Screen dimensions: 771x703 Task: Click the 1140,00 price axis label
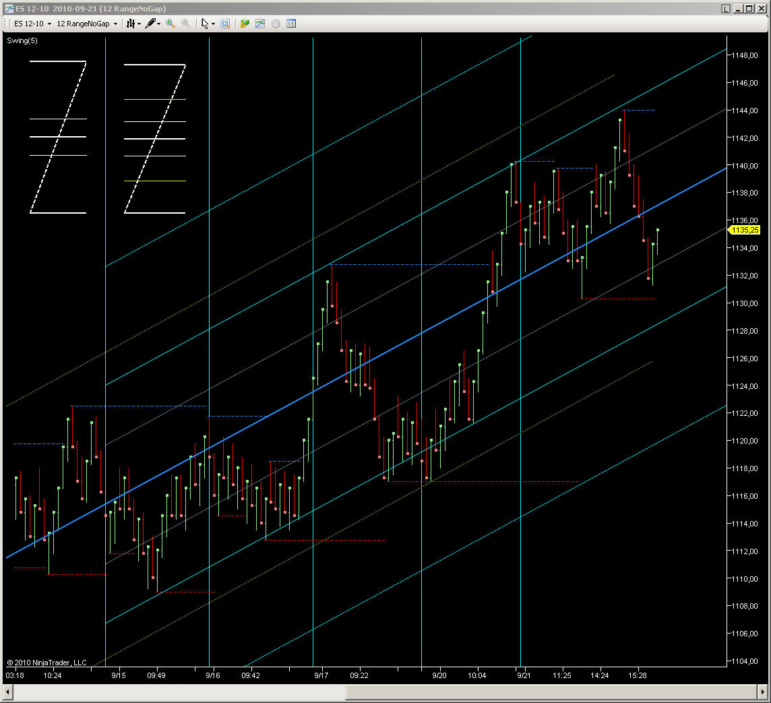tap(745, 166)
